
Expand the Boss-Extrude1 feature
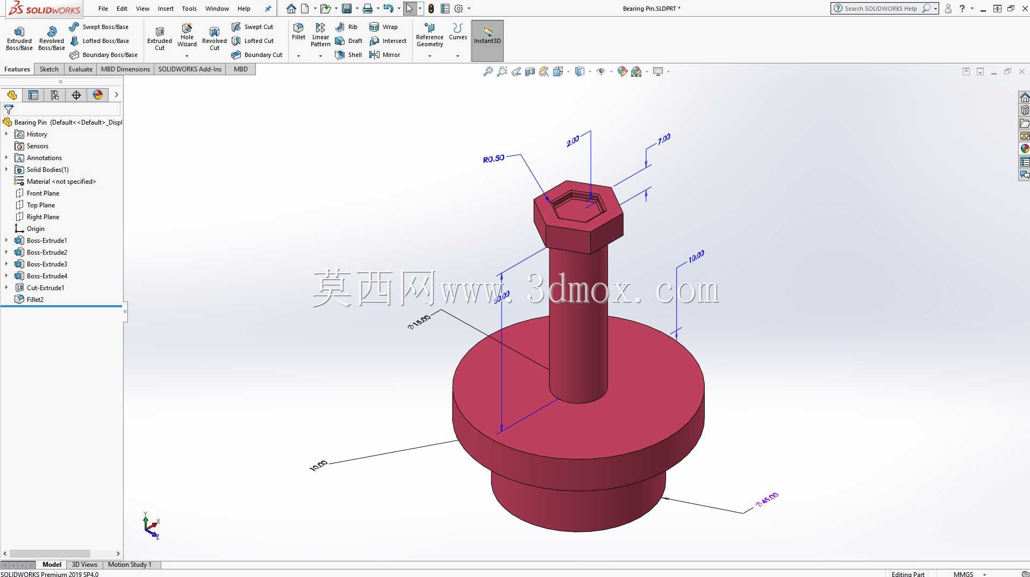click(6, 241)
